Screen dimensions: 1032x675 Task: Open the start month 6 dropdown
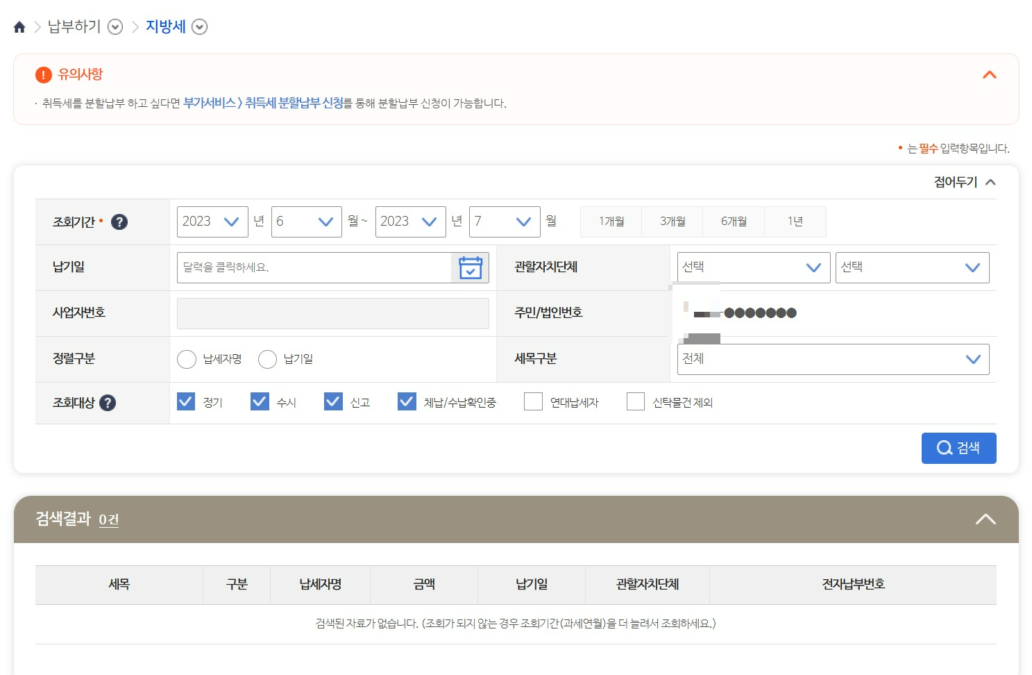(306, 222)
